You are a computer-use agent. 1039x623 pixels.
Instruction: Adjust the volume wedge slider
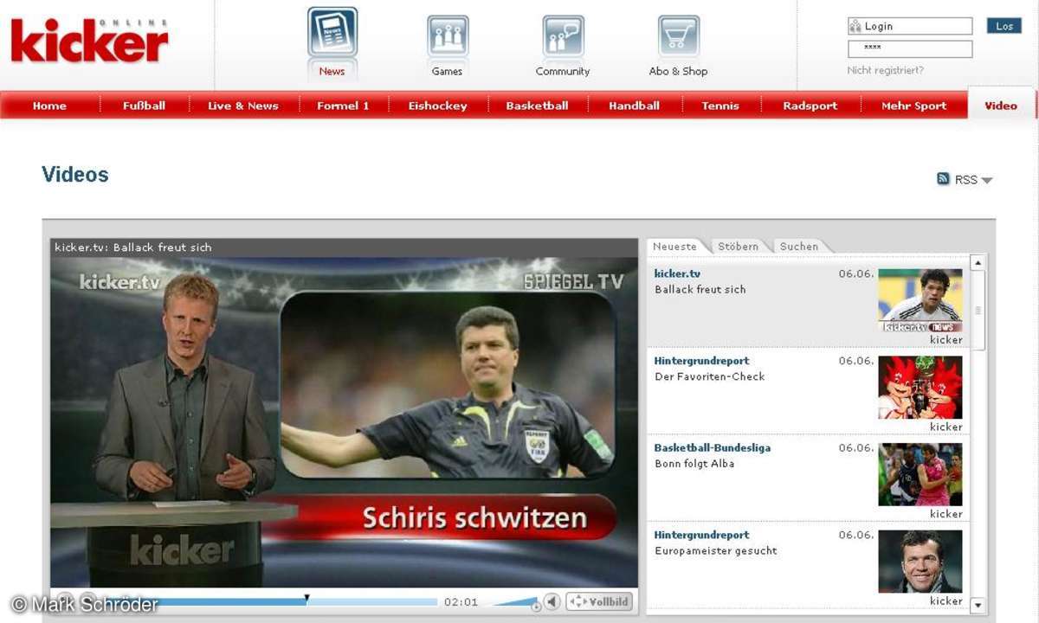click(x=515, y=602)
